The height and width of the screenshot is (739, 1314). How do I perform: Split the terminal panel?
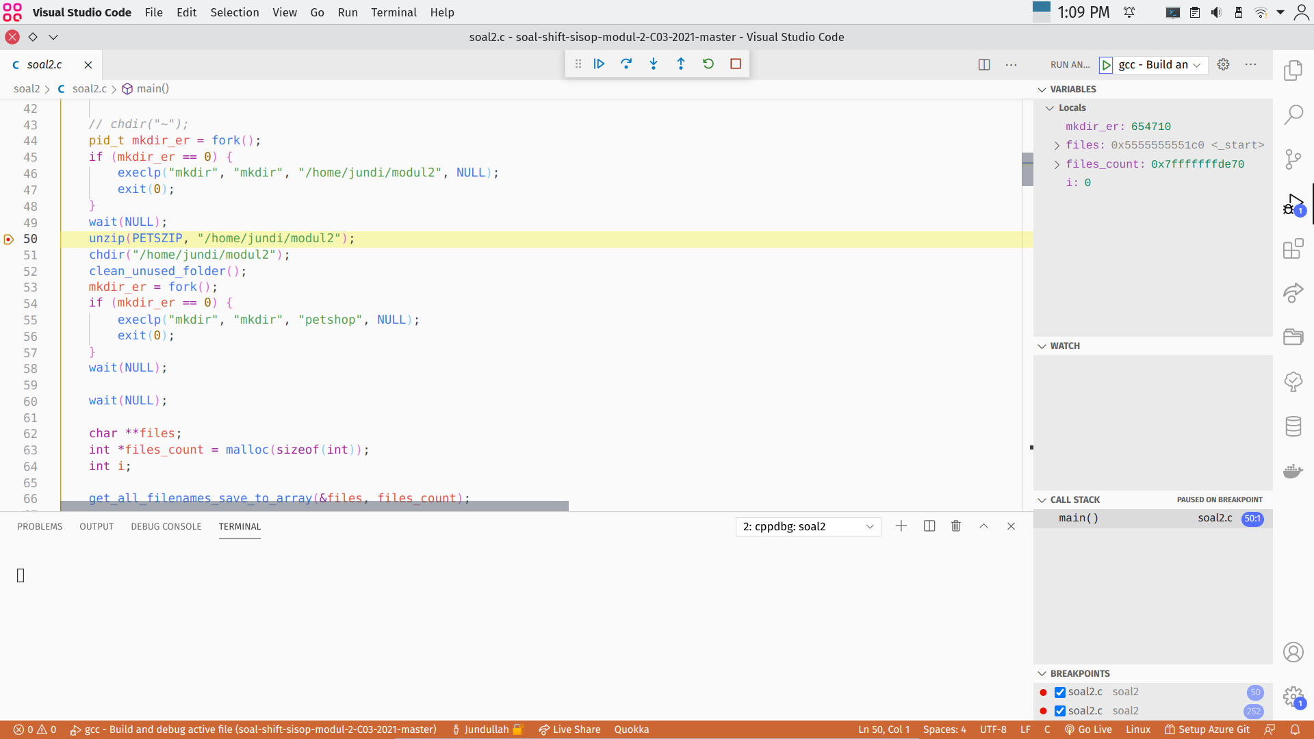929,526
